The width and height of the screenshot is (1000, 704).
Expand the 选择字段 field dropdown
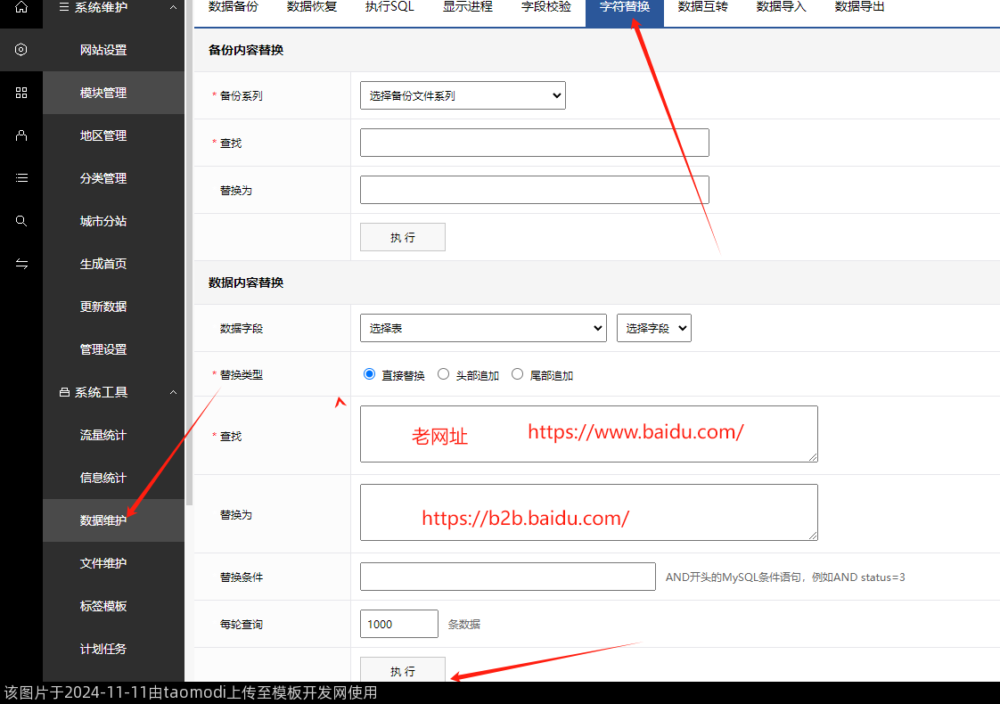[x=653, y=328]
